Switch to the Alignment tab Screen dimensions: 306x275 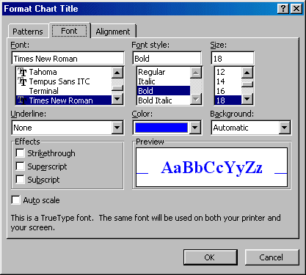click(x=113, y=32)
